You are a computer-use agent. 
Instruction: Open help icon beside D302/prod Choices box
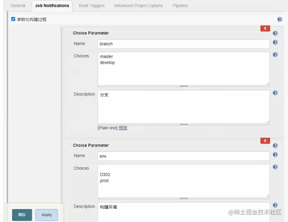click(x=275, y=167)
